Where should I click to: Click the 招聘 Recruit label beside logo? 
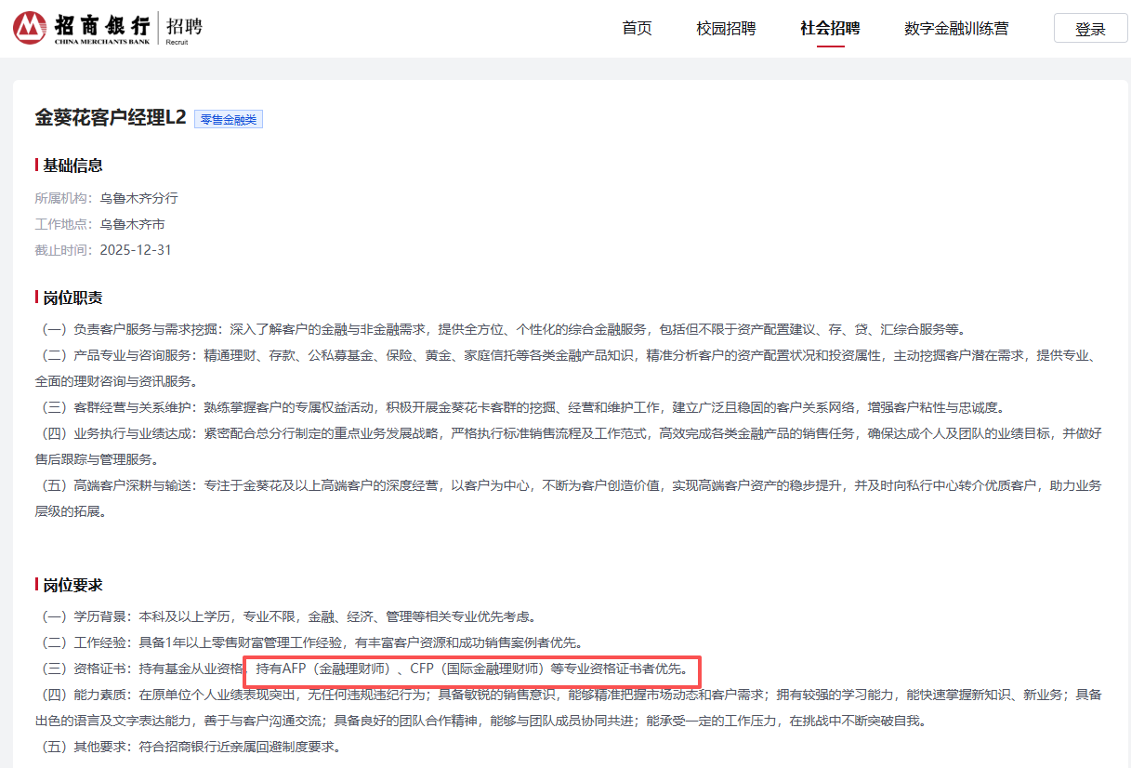tap(182, 28)
